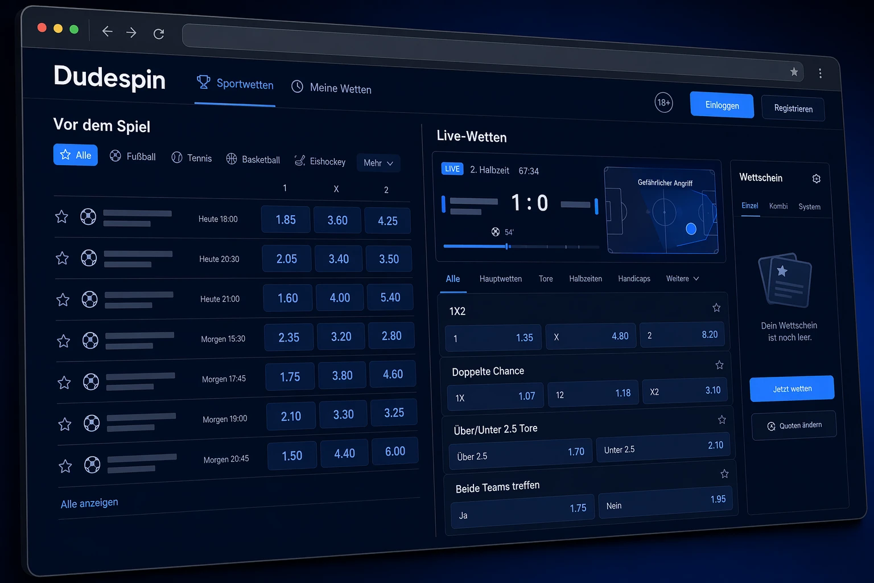Favorite the 1X2 market

(716, 308)
